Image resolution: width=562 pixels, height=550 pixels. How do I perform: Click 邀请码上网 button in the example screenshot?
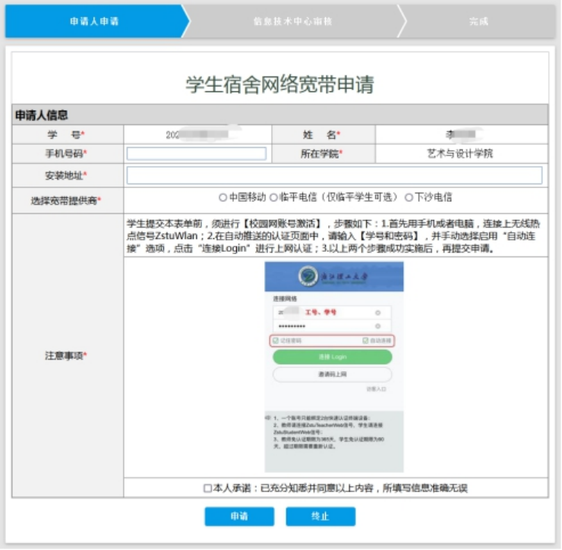click(x=332, y=375)
